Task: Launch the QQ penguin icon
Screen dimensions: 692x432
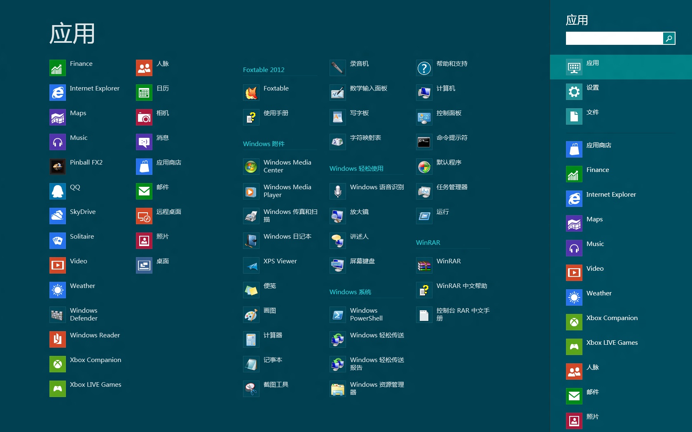Action: click(58, 191)
